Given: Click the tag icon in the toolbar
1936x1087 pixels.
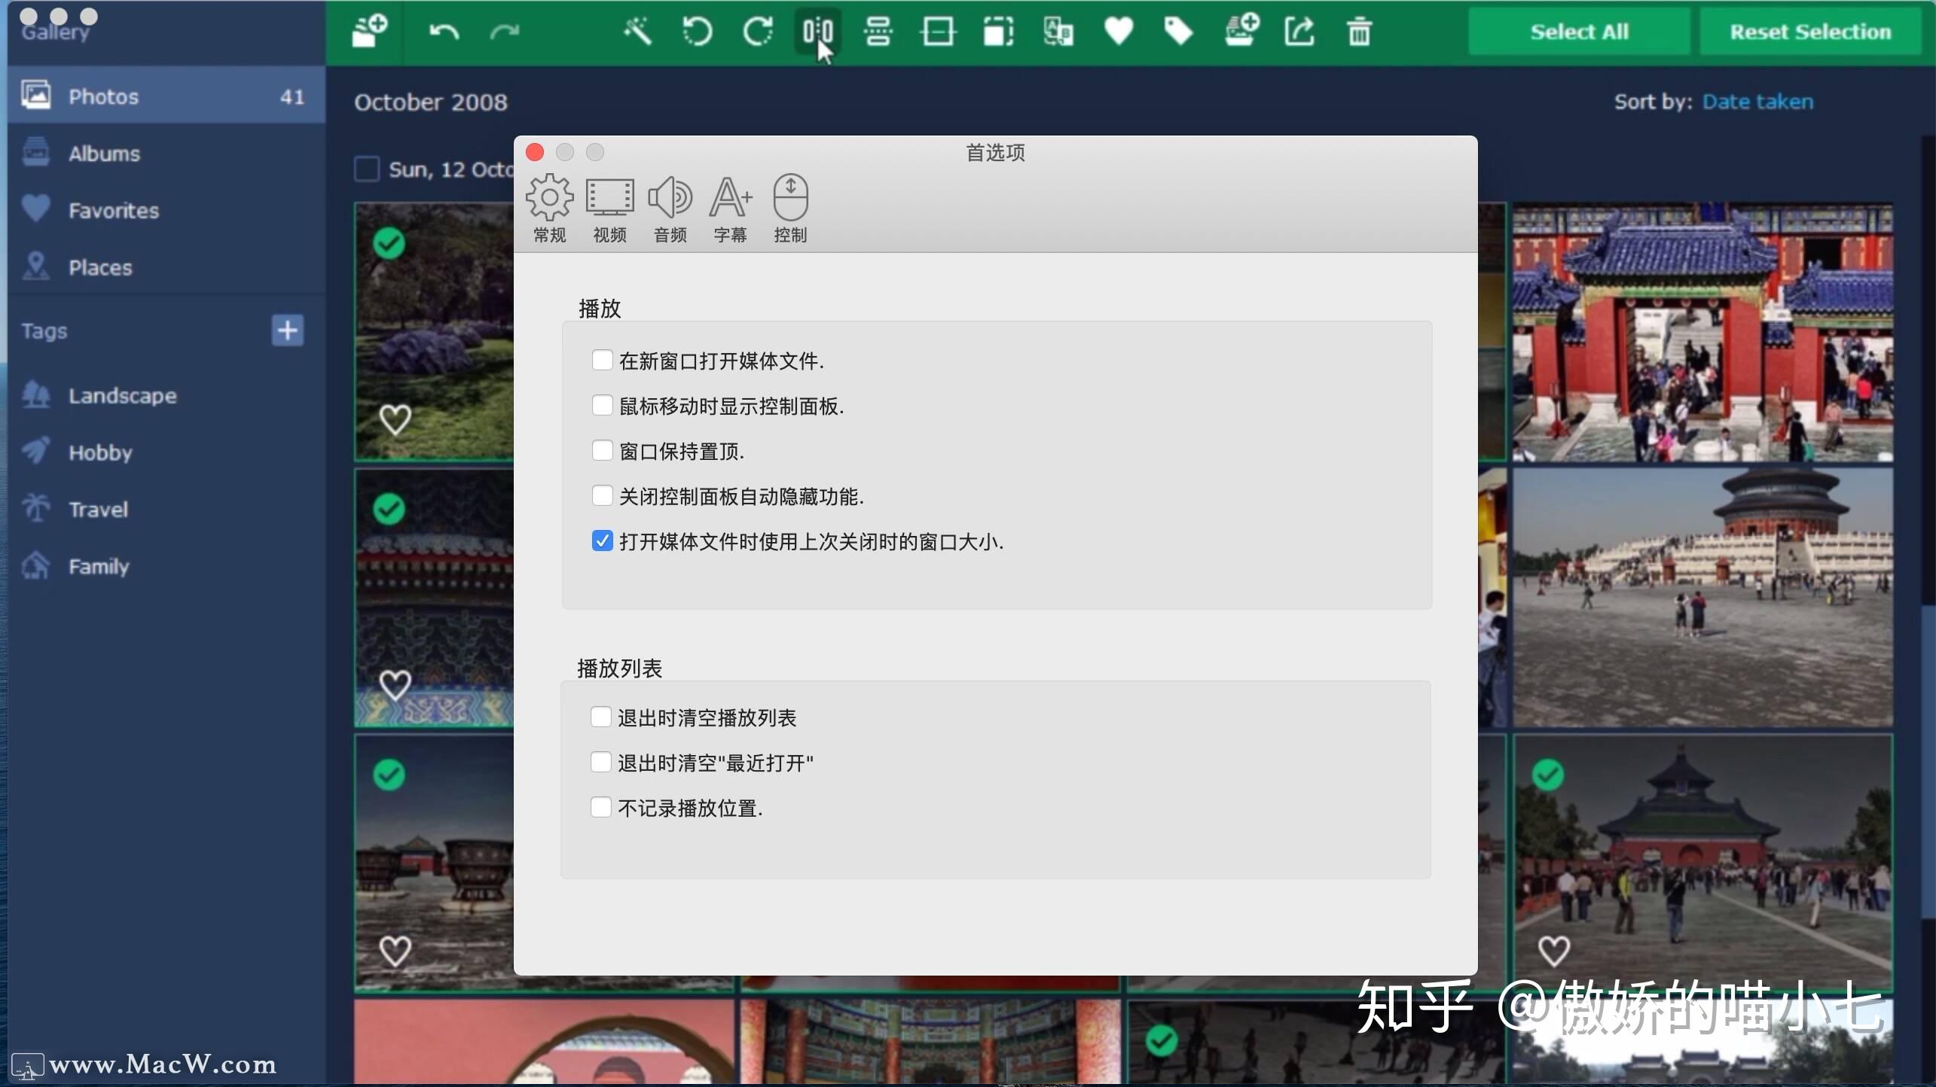Looking at the screenshot, I should [x=1177, y=32].
